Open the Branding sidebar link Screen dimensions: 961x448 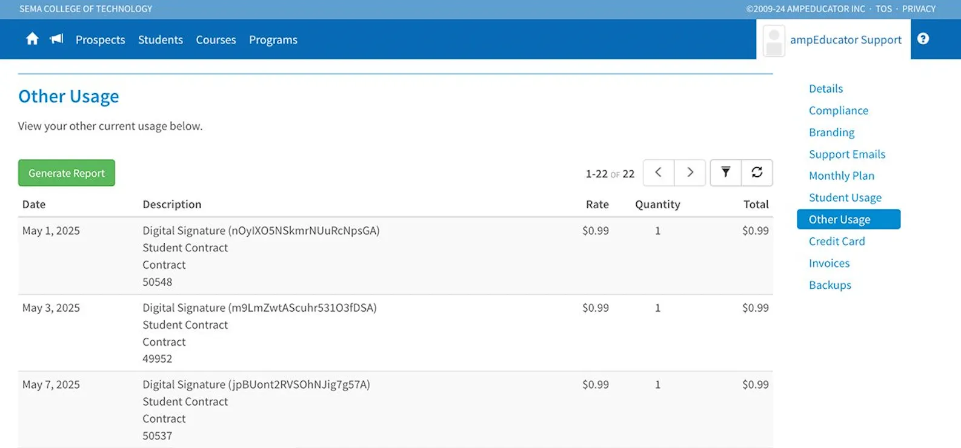(x=832, y=132)
